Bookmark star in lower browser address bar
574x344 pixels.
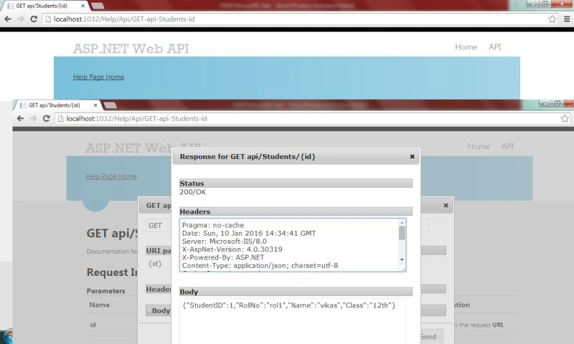(x=565, y=118)
